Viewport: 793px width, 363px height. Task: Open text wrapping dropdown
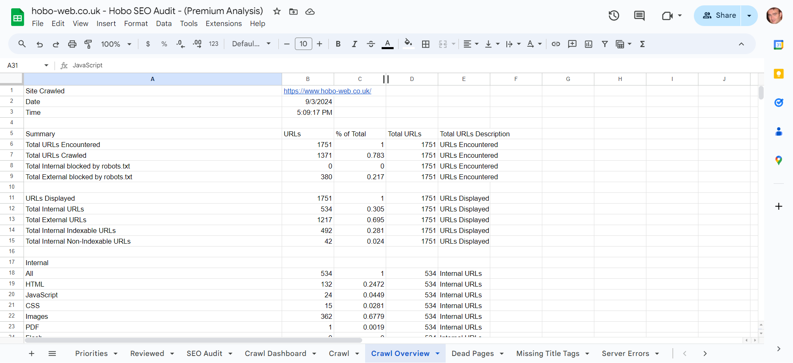[513, 44]
